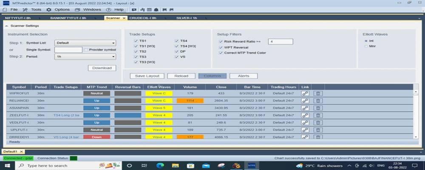The width and height of the screenshot is (425, 170).
Task: Click the Columns button
Action: click(212, 76)
